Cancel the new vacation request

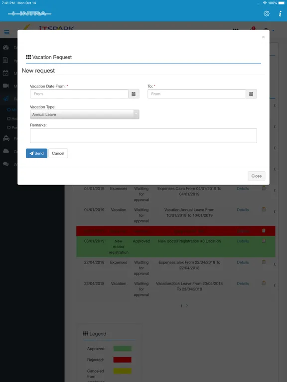click(58, 153)
